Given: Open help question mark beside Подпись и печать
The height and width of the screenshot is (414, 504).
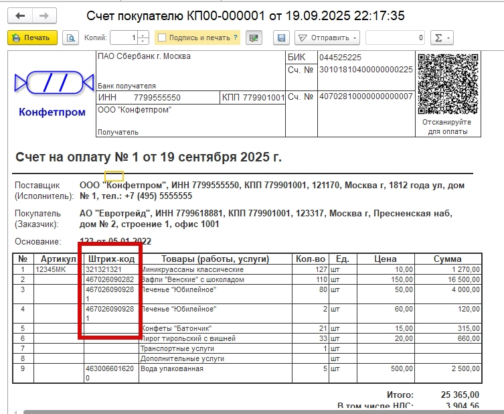Looking at the screenshot, I should click(236, 38).
